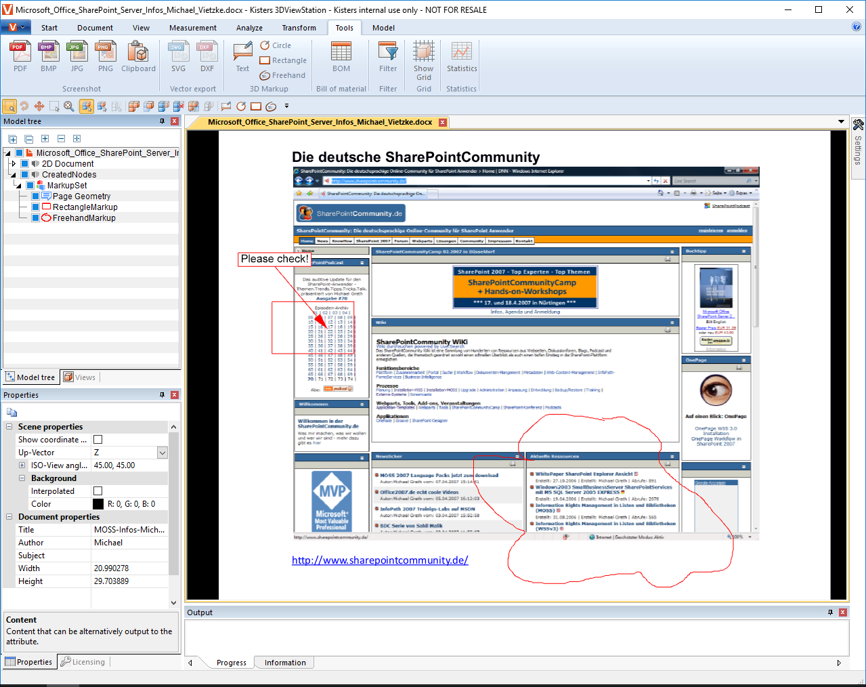Select Rectangle in 3D Markup group

[x=283, y=60]
